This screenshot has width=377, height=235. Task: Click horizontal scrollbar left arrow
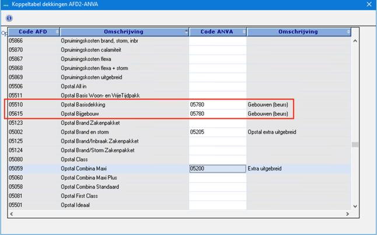click(x=11, y=213)
